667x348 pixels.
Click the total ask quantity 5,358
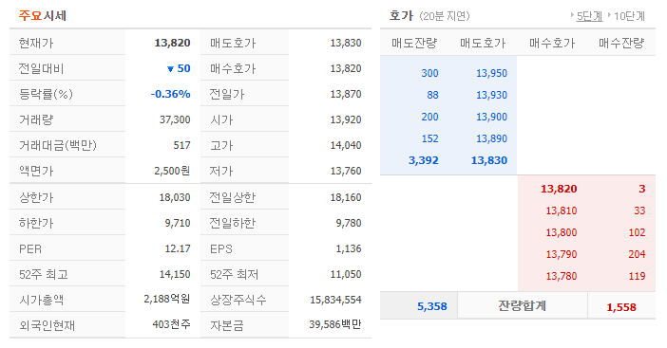[432, 306]
